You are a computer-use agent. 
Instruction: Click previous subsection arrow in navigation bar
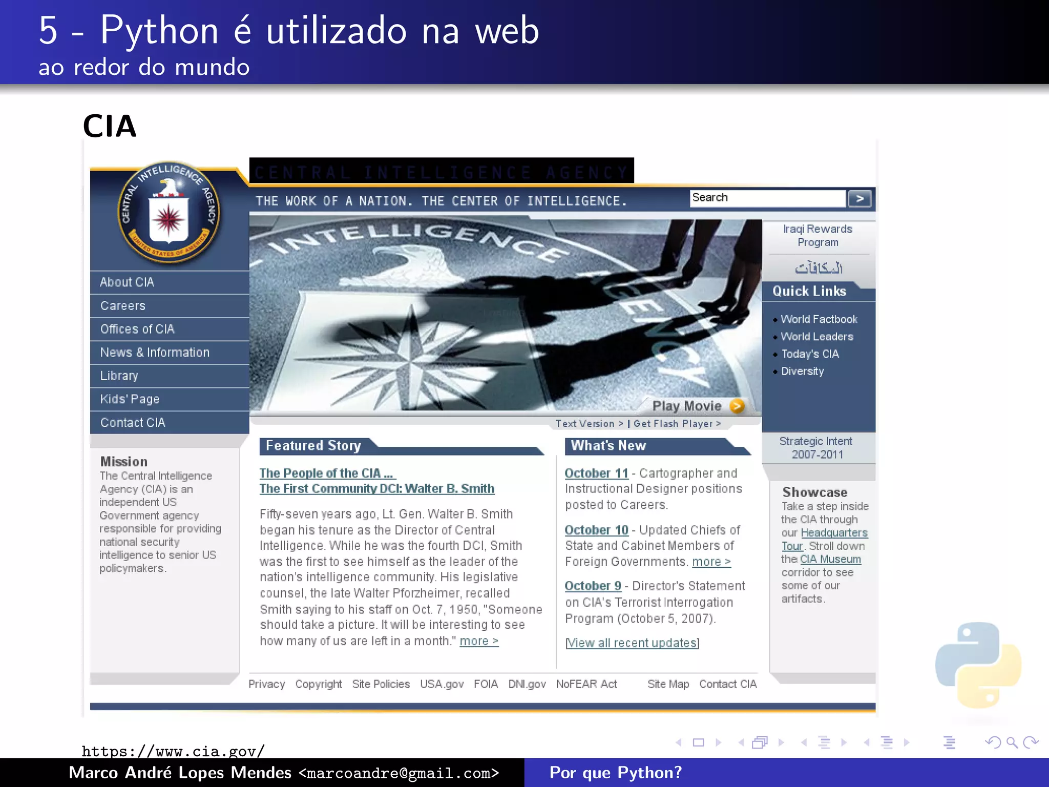[x=804, y=742]
